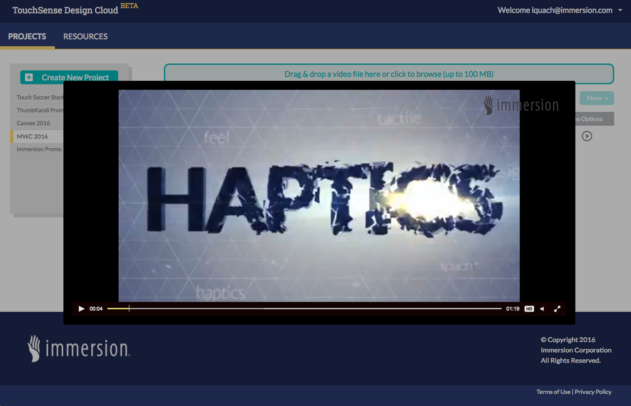
Task: Mute the video volume speaker icon
Action: click(542, 309)
